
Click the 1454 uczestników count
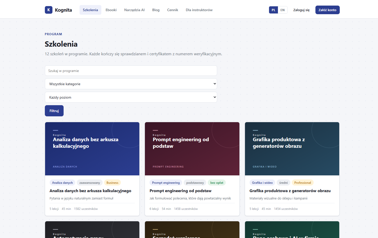coord(286,209)
